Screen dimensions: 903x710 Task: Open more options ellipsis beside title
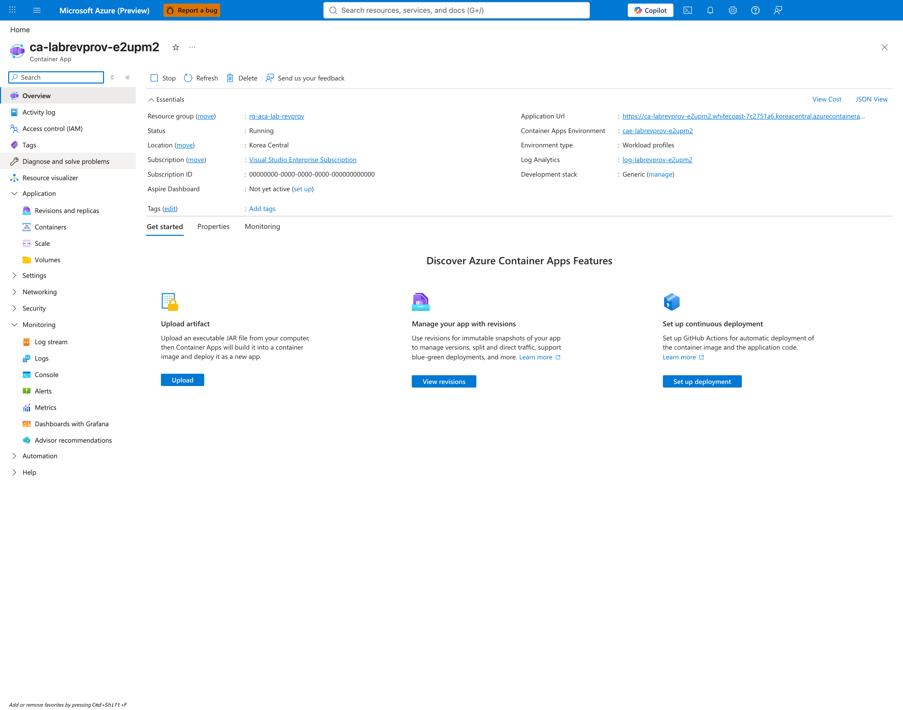tap(192, 47)
